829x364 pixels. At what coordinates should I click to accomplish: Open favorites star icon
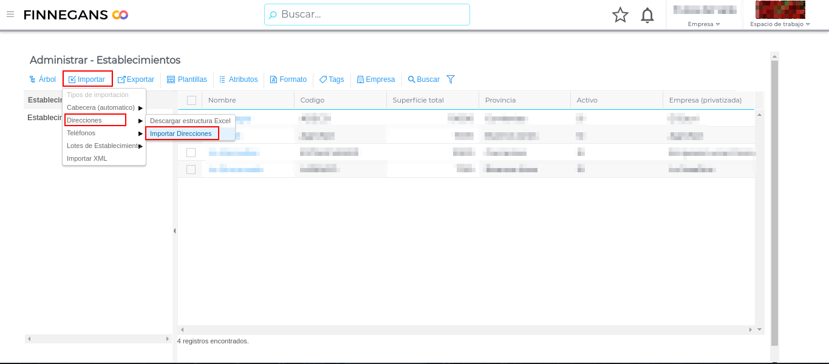point(620,15)
